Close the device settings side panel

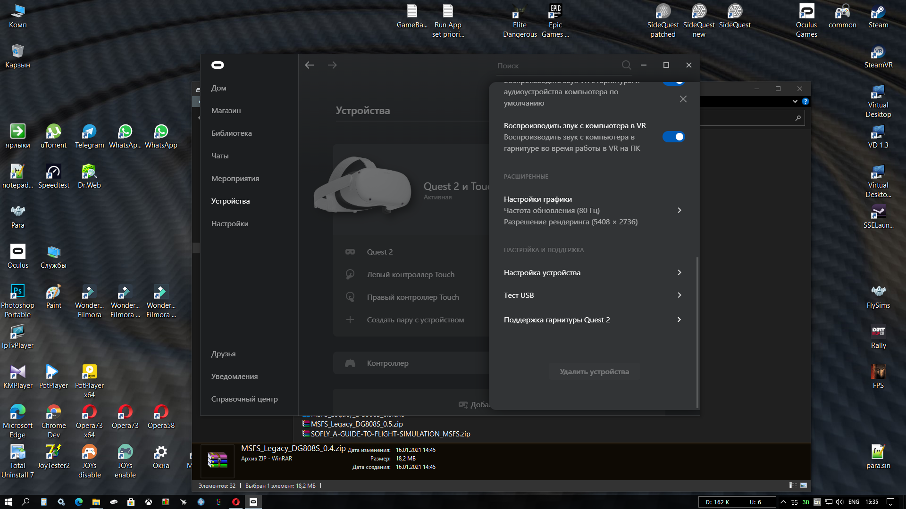(683, 99)
